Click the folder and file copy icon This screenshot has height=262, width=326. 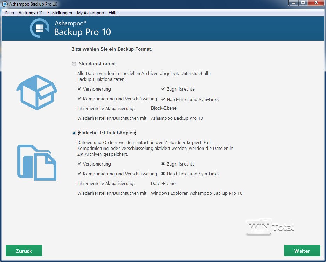click(37, 162)
